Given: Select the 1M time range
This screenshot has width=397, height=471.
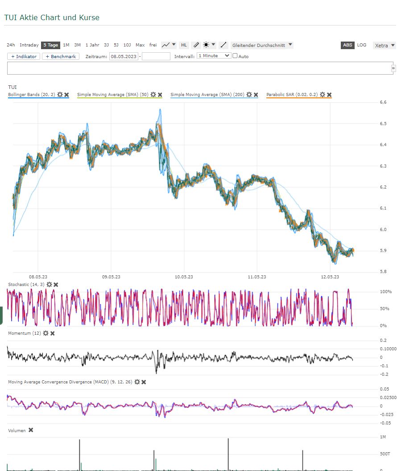Looking at the screenshot, I should (66, 45).
